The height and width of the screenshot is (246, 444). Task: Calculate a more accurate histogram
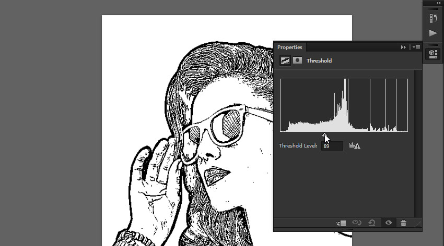[x=355, y=146]
